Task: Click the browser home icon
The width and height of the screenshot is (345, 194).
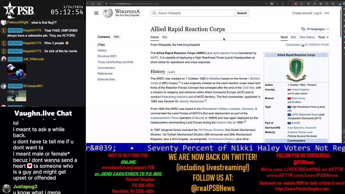Action: click(x=99, y=4)
